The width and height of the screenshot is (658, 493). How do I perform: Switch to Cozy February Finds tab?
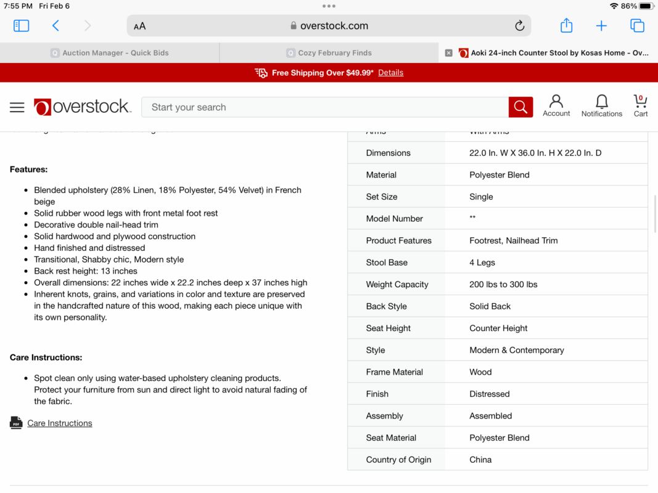pyautogui.click(x=329, y=53)
